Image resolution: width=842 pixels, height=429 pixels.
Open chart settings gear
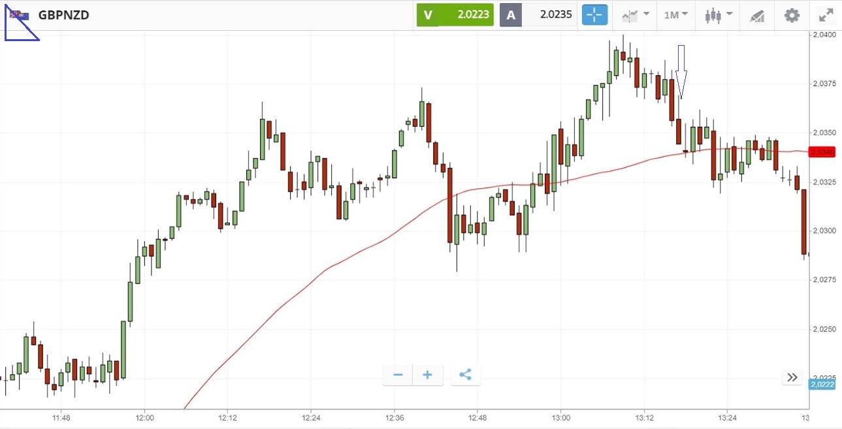pyautogui.click(x=792, y=15)
